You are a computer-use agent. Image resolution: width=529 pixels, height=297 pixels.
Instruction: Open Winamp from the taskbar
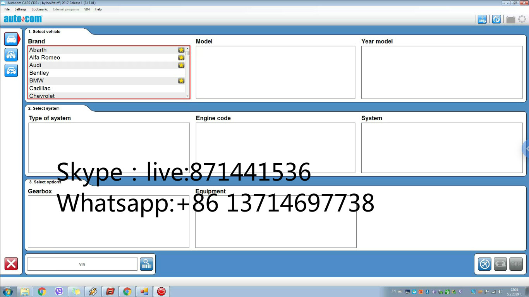click(93, 292)
